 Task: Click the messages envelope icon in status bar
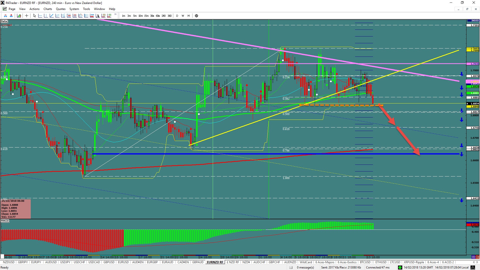(x=291, y=267)
